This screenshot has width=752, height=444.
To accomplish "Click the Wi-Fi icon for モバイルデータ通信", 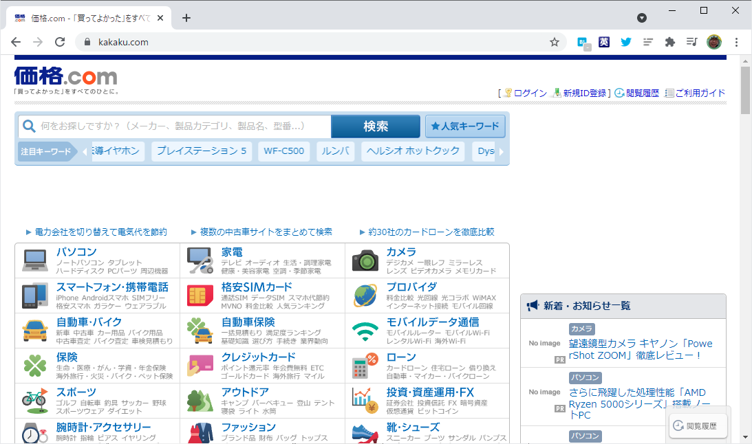I will 365,331.
